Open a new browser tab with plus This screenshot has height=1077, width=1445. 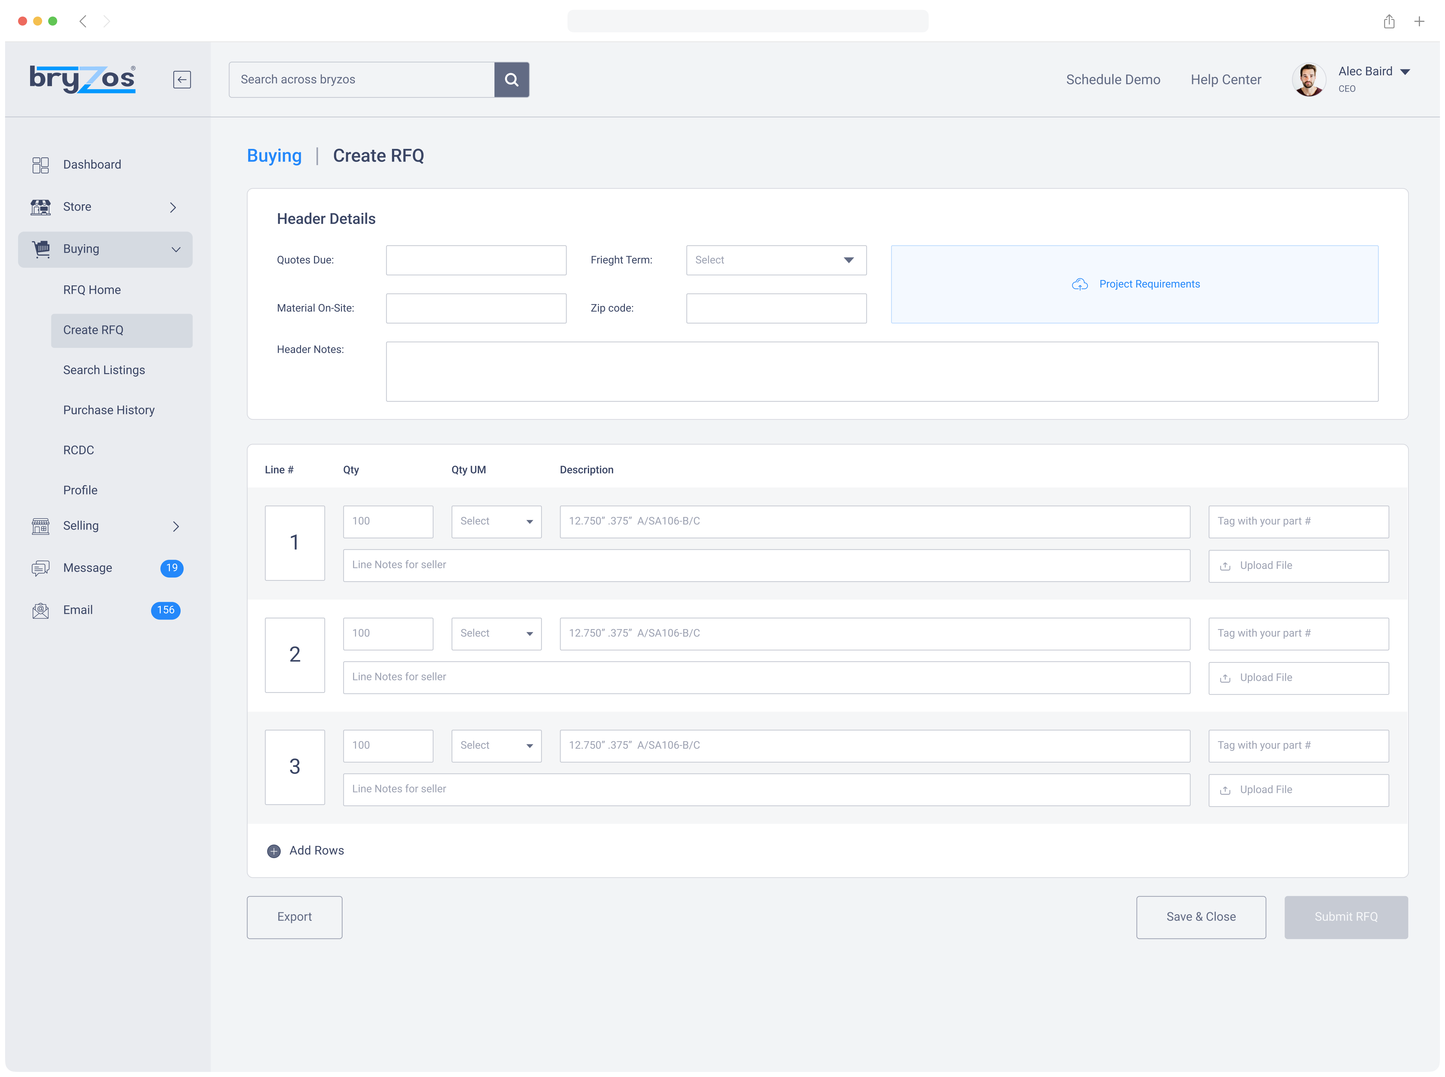point(1419,22)
